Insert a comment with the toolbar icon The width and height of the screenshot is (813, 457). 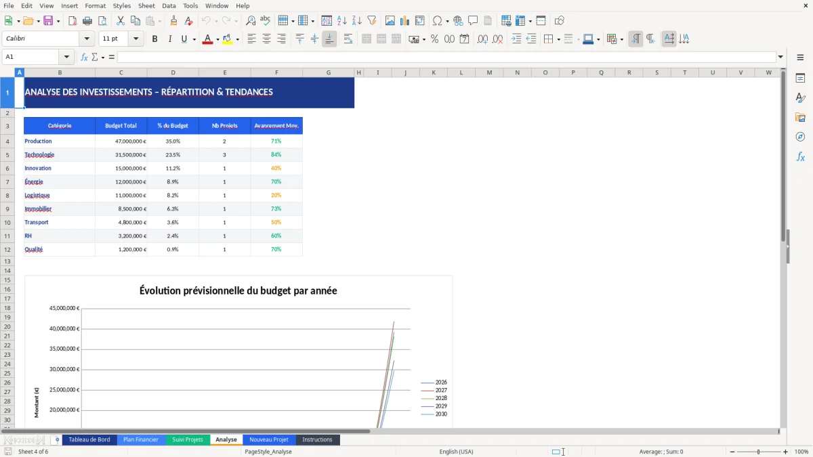[x=474, y=20]
